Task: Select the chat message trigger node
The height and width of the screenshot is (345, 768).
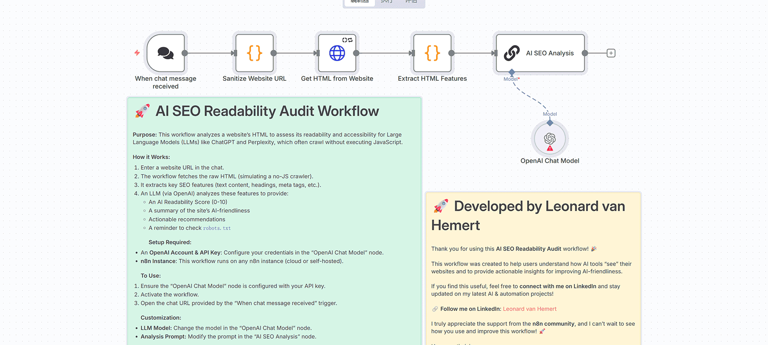Action: point(165,53)
